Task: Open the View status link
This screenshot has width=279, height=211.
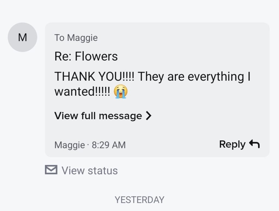Action: click(89, 170)
